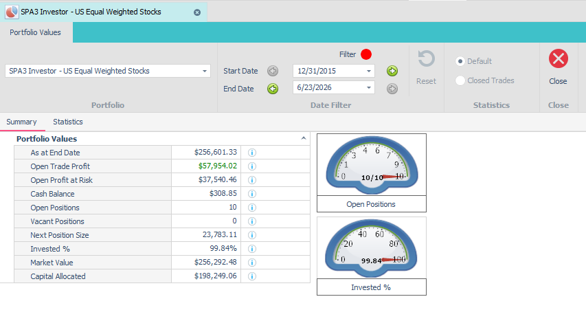
Task: Show info for Next Position Size
Action: click(x=252, y=235)
